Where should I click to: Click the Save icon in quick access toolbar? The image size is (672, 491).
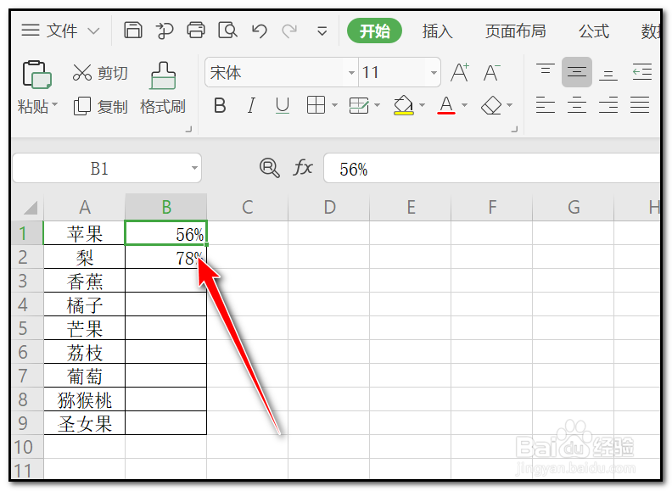133,31
